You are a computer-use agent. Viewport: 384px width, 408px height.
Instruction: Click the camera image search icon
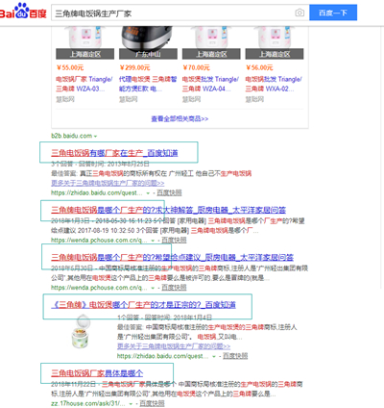click(x=300, y=13)
